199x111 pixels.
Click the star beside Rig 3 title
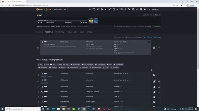tap(37, 15)
